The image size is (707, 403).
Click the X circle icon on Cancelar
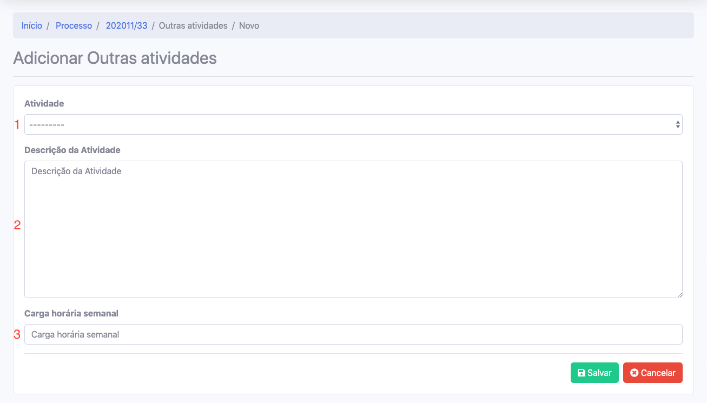point(634,373)
